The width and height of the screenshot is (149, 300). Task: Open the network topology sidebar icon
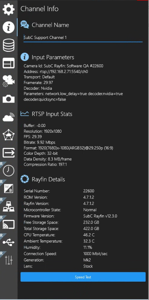pyautogui.click(x=8, y=207)
